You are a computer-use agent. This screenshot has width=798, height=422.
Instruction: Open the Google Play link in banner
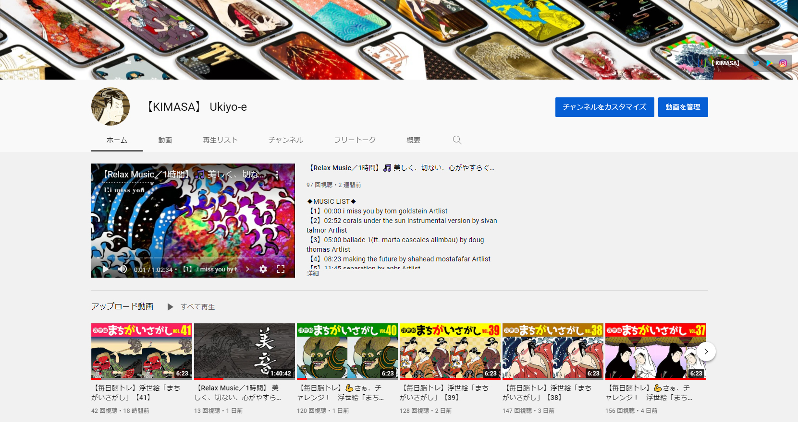coord(770,63)
